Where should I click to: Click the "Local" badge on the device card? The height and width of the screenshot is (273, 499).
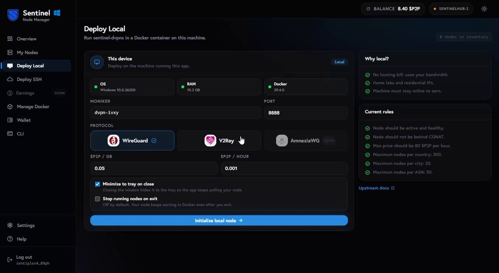pos(339,62)
